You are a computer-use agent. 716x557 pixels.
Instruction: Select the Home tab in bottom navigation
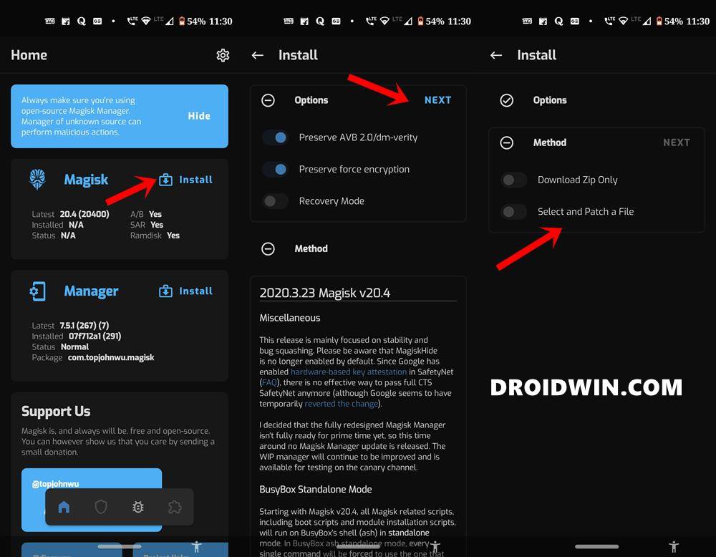(x=64, y=507)
